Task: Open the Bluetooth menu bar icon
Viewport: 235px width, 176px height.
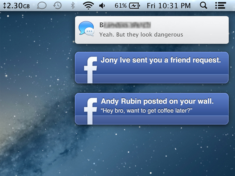Action: (x=73, y=6)
